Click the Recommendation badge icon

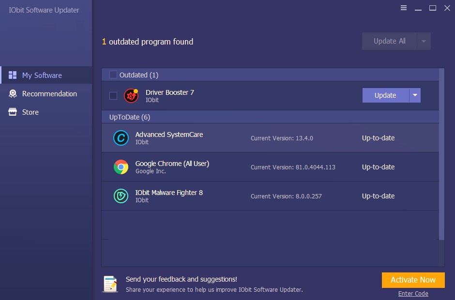[x=13, y=93]
